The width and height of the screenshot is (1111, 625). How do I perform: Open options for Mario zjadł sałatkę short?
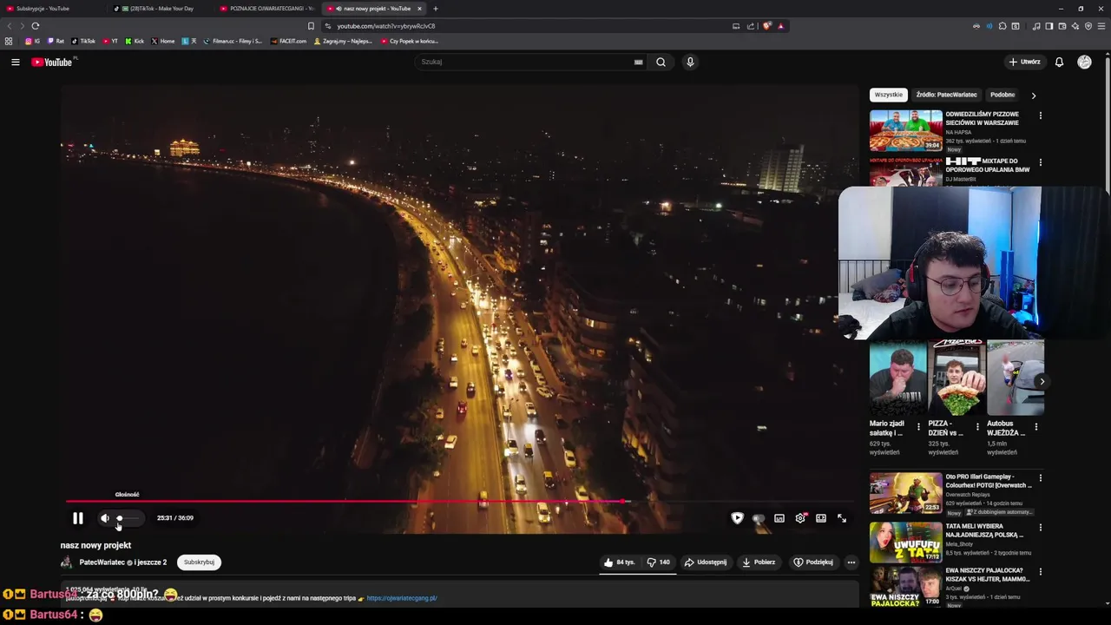pyautogui.click(x=918, y=427)
